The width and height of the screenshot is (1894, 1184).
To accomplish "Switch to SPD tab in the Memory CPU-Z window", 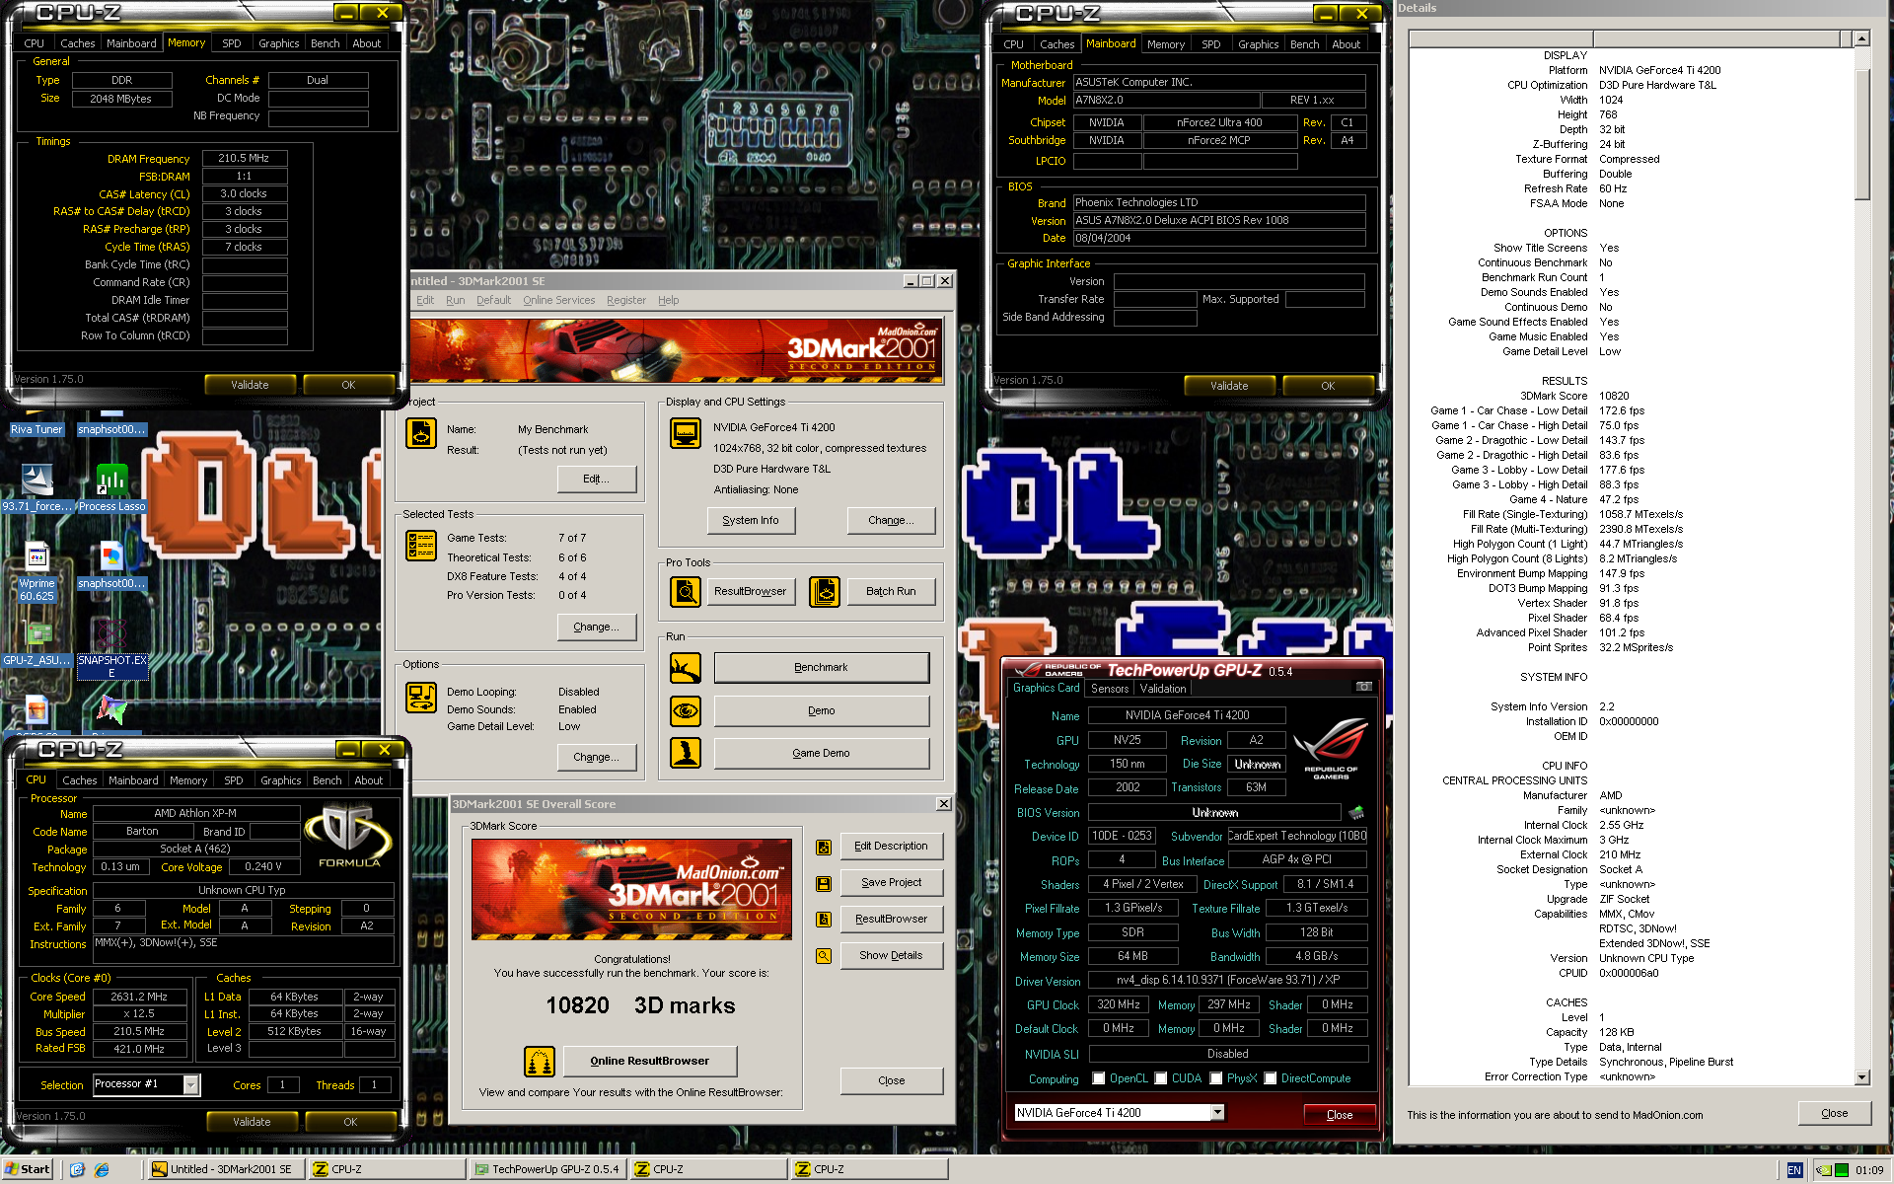I will pos(232,43).
